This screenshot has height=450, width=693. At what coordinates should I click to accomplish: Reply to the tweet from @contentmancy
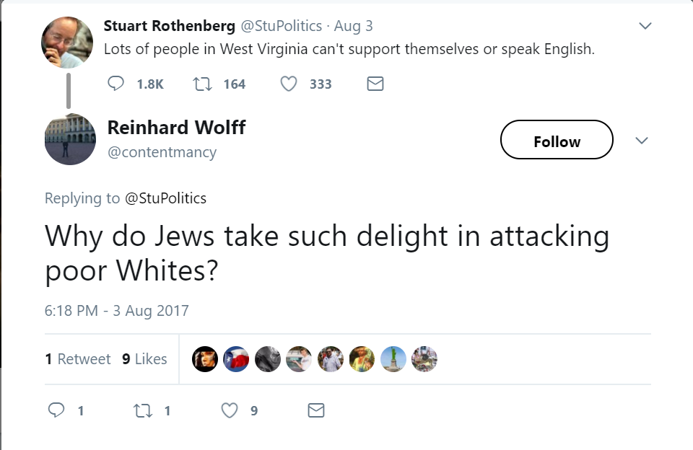tap(56, 410)
